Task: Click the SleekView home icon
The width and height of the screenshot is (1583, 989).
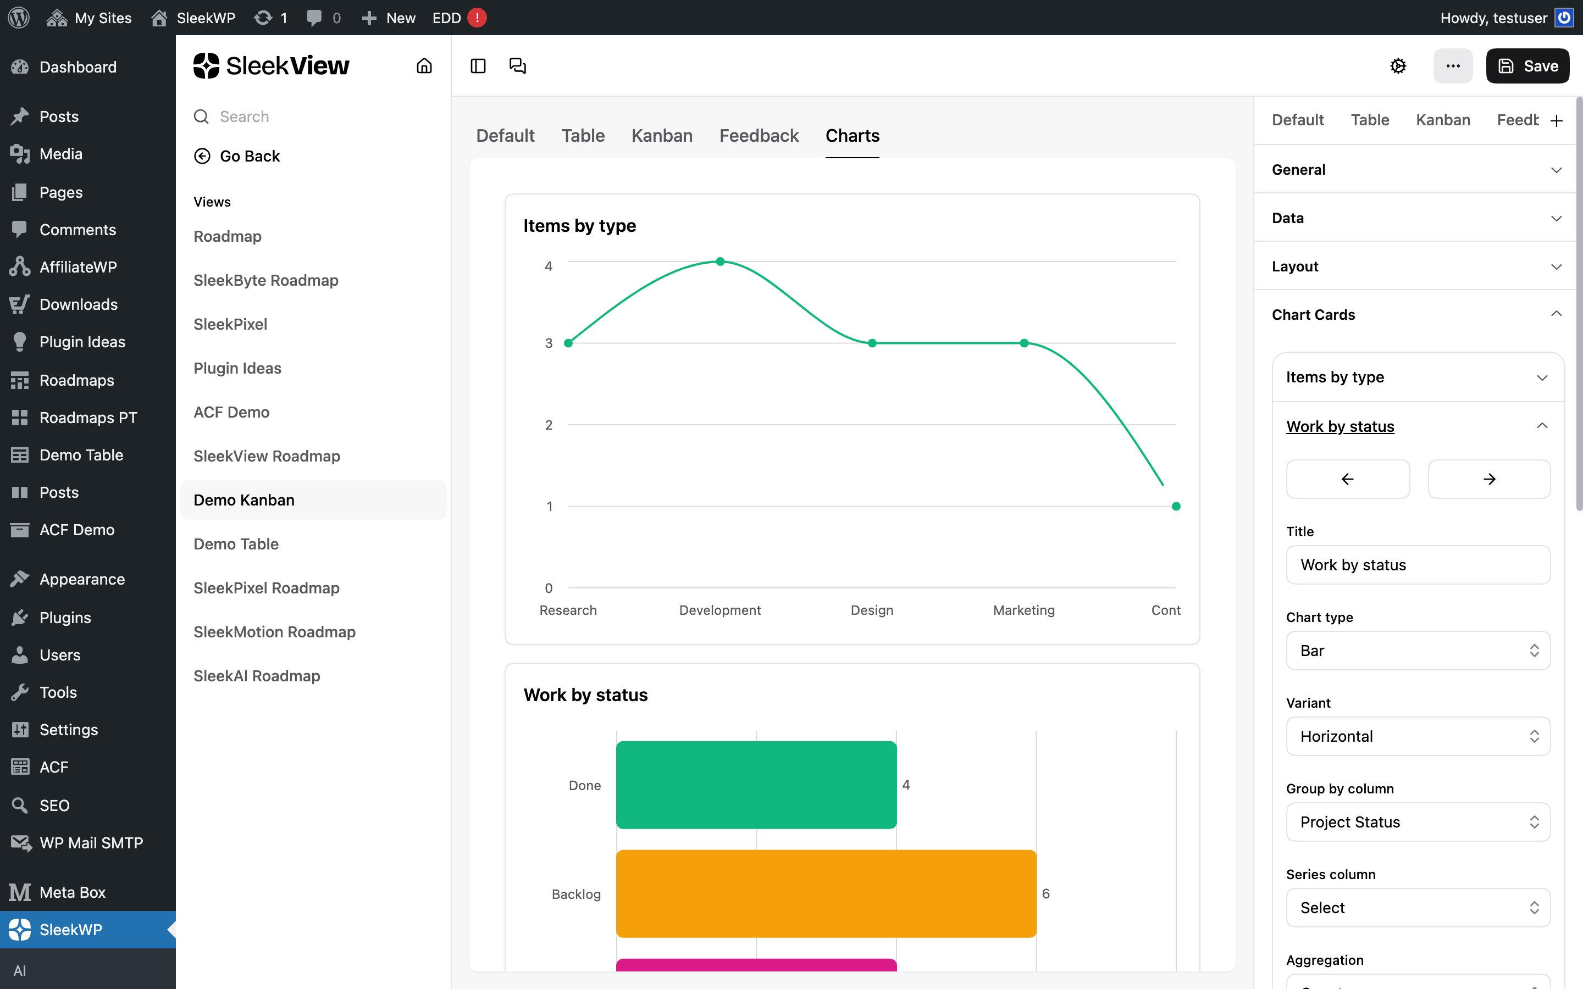Action: click(424, 65)
